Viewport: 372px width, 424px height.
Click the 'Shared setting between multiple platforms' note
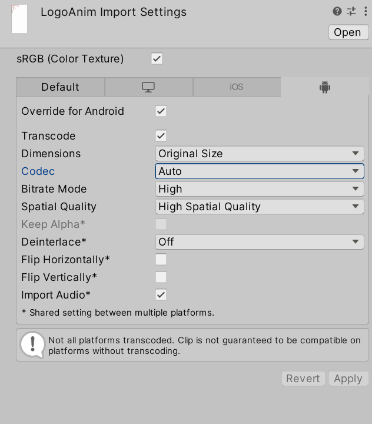tap(118, 313)
